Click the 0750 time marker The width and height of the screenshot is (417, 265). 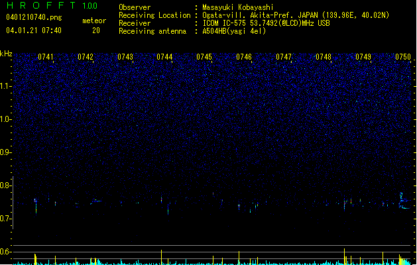tap(403, 57)
